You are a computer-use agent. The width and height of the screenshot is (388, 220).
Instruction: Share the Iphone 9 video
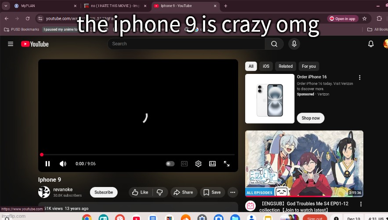click(184, 192)
